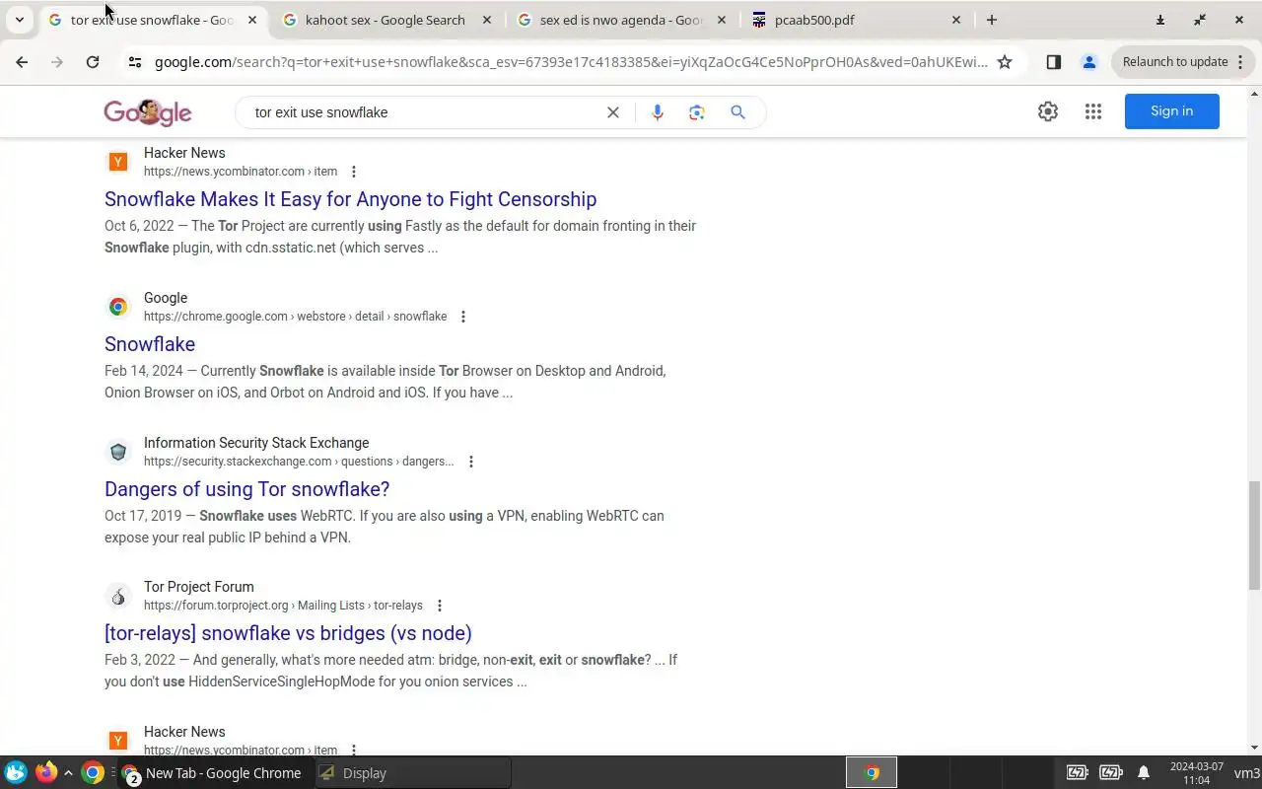The width and height of the screenshot is (1262, 789).
Task: Click the Sign in button
Action: point(1171,111)
